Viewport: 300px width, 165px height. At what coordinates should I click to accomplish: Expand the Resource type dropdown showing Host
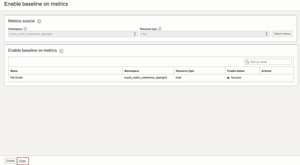(x=204, y=34)
